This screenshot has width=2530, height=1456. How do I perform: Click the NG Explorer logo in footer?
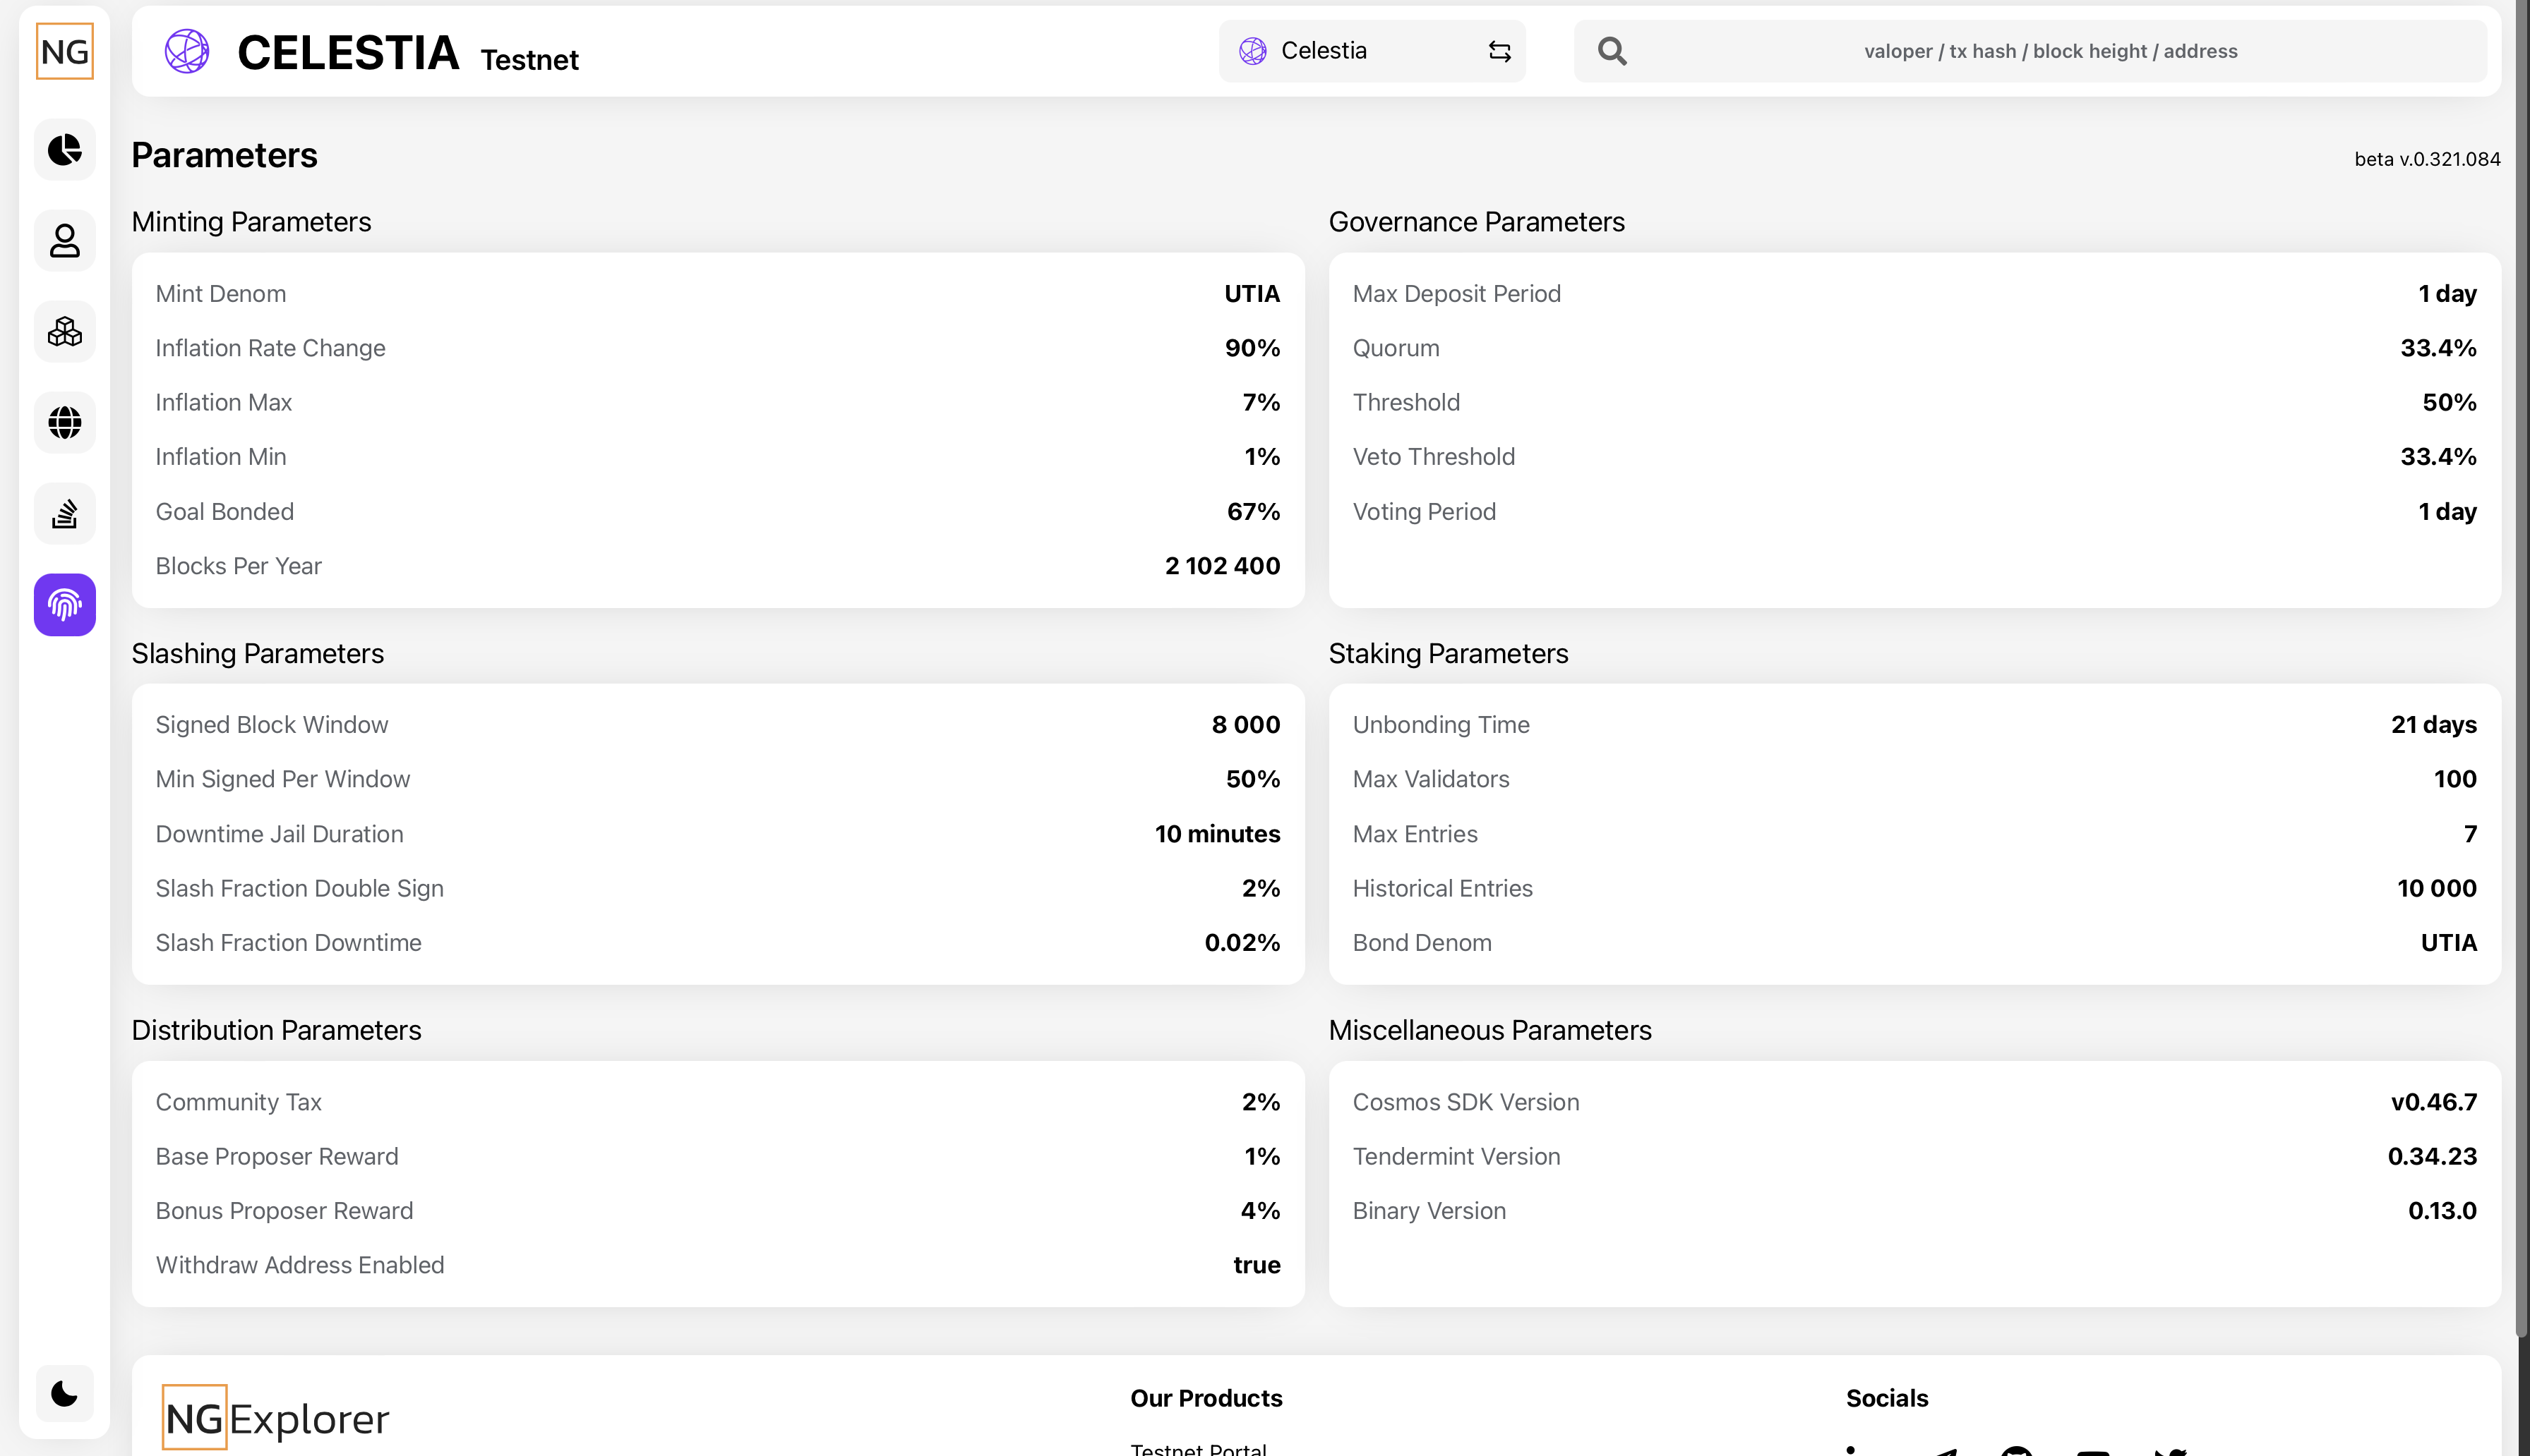276,1417
